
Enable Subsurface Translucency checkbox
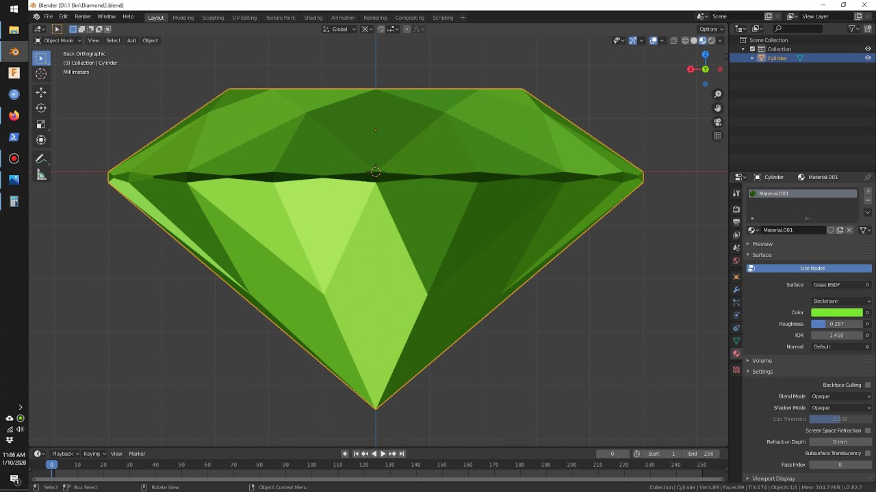coord(868,453)
